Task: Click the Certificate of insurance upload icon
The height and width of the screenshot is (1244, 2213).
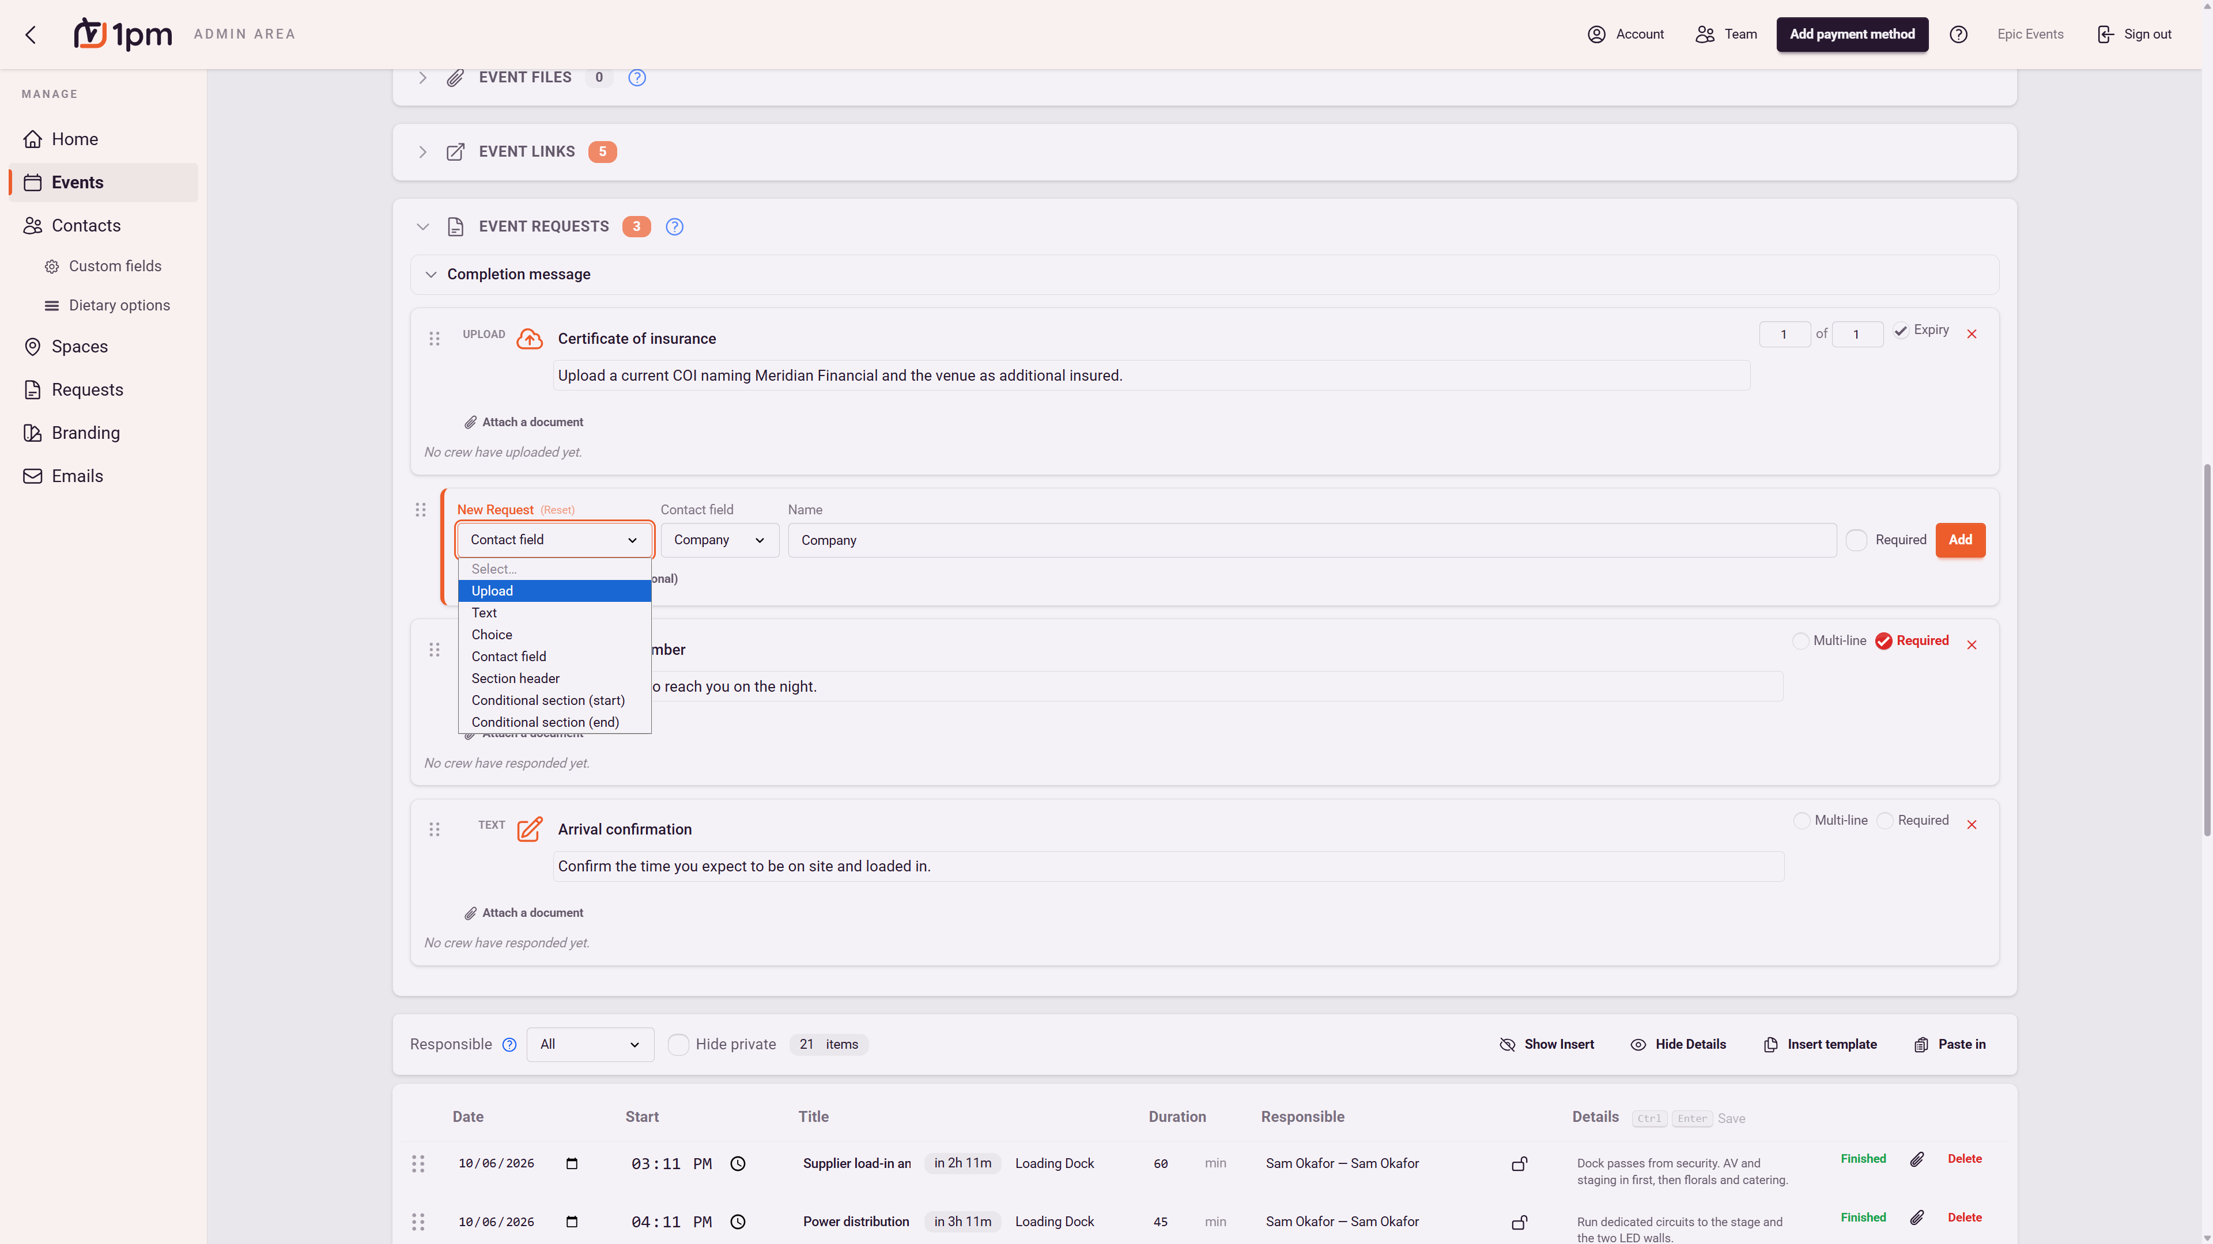Action: pos(529,339)
